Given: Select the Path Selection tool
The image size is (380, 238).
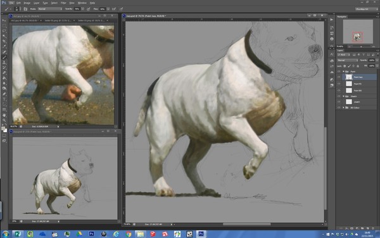Looking at the screenshot, I should [x=4, y=105].
